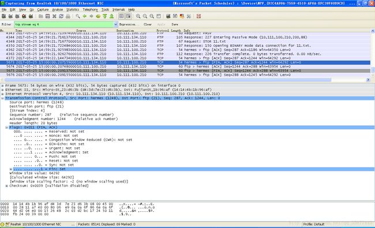Open the File menu
Screen dimensions: 375x228
4,10
